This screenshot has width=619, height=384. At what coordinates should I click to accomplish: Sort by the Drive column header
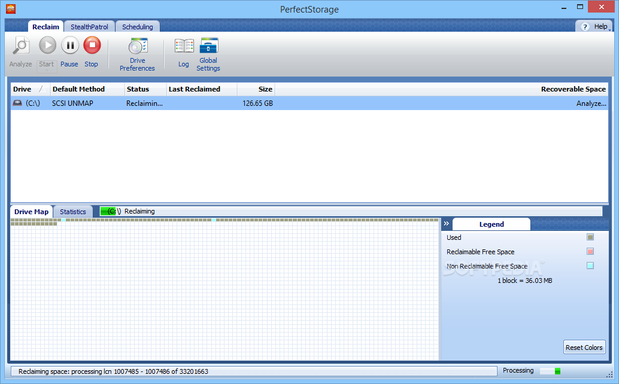pos(30,89)
